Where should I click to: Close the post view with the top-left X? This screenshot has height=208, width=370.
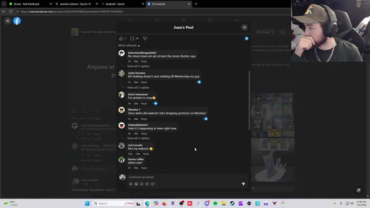coord(8,21)
